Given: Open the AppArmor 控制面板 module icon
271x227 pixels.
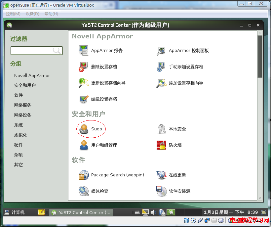Looking at the screenshot, I should 161,51.
